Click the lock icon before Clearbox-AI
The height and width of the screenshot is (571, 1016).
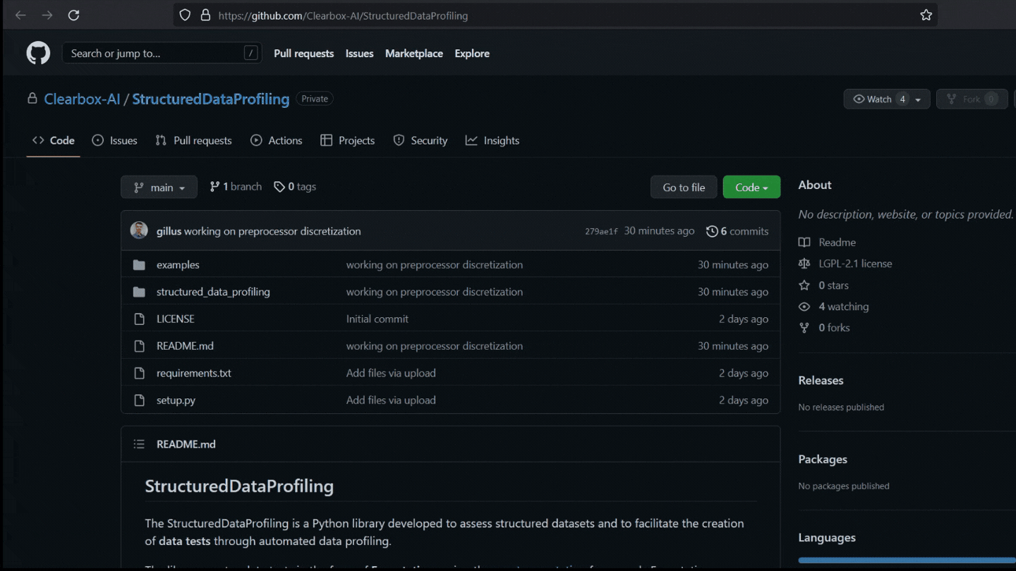coord(32,99)
